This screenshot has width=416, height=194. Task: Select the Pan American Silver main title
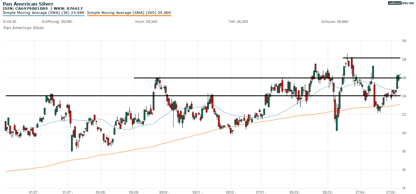coord(28,4)
